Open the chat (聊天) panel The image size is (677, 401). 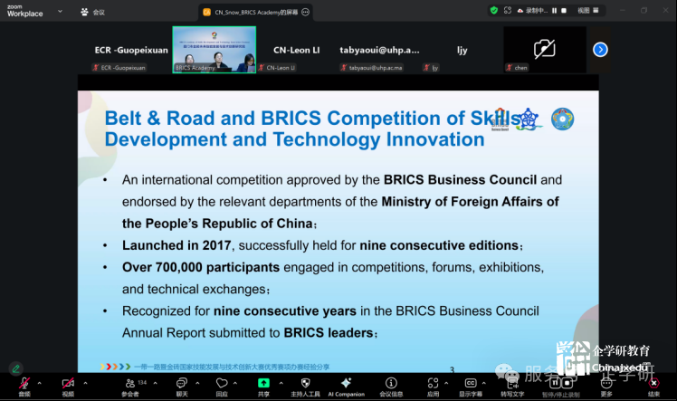pyautogui.click(x=181, y=384)
